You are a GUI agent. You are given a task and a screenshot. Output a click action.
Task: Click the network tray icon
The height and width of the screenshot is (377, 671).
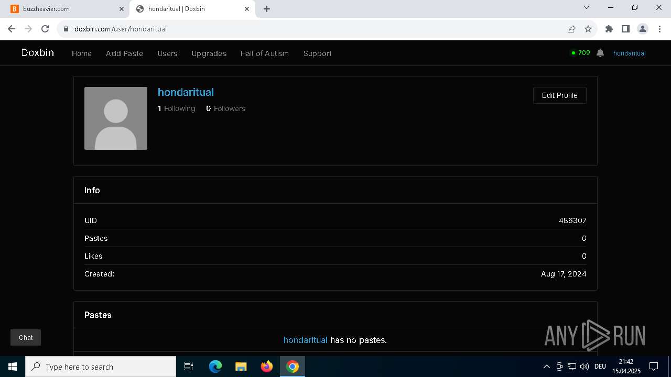[572, 367]
